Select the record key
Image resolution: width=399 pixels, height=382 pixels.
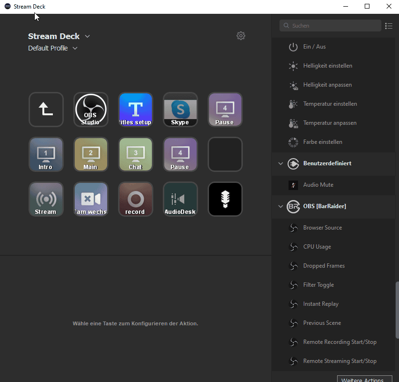(x=136, y=199)
